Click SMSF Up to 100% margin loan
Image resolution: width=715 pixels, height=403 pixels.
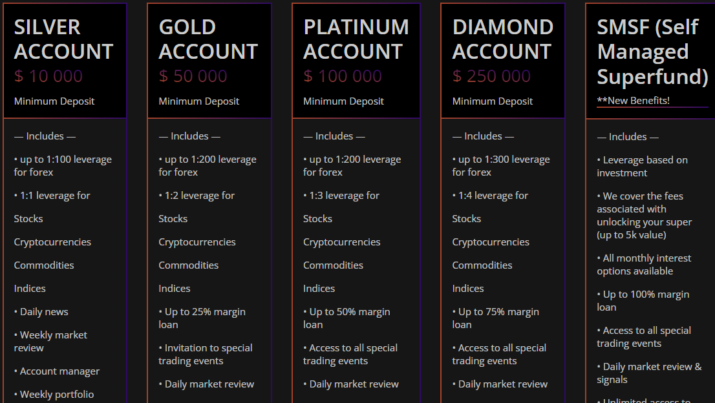point(643,300)
